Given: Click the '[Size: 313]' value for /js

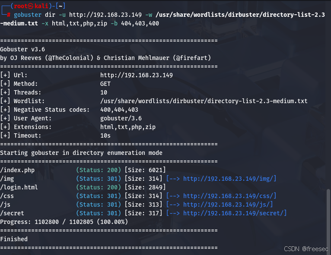Looking at the screenshot, I should coord(143,205).
